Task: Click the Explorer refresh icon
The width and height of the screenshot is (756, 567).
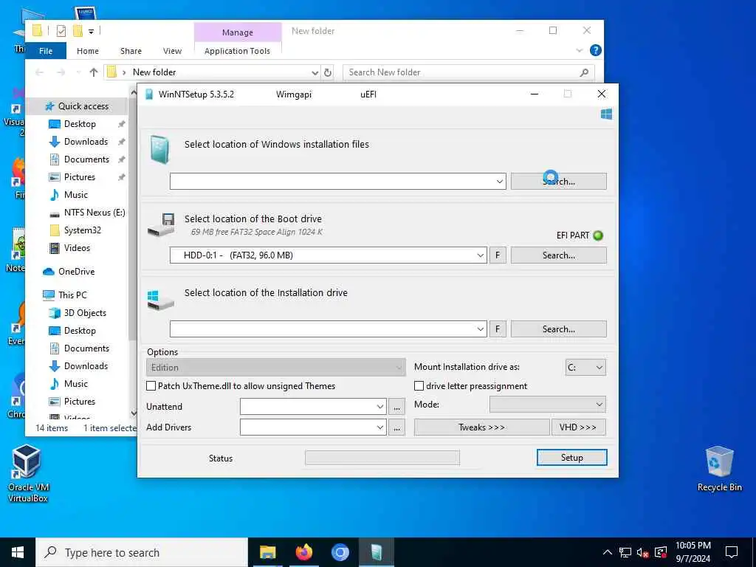Action: coord(328,72)
